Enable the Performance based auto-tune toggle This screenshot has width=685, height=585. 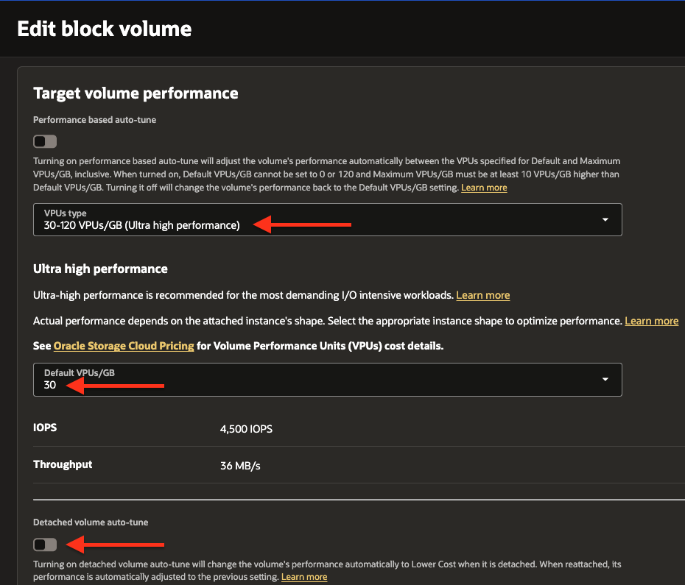[44, 141]
